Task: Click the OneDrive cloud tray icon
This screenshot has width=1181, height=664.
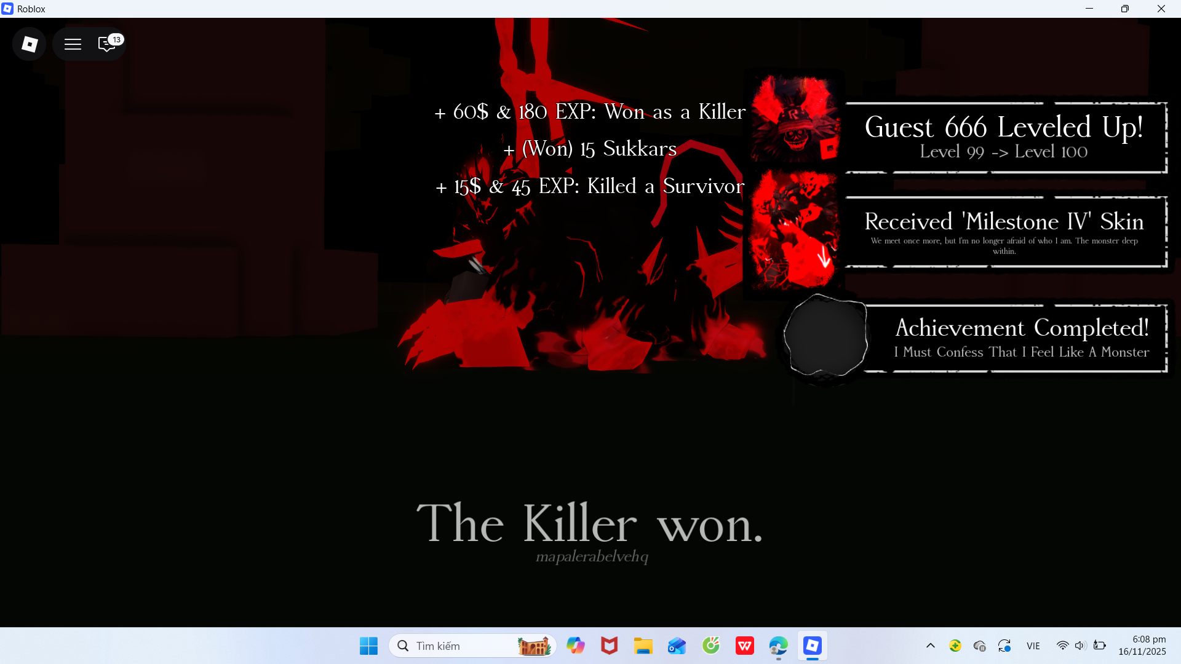Action: [x=980, y=646]
